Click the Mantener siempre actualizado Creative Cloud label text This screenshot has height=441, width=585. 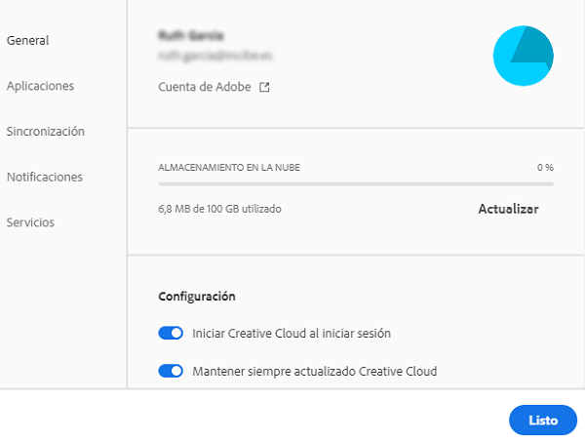(x=315, y=371)
